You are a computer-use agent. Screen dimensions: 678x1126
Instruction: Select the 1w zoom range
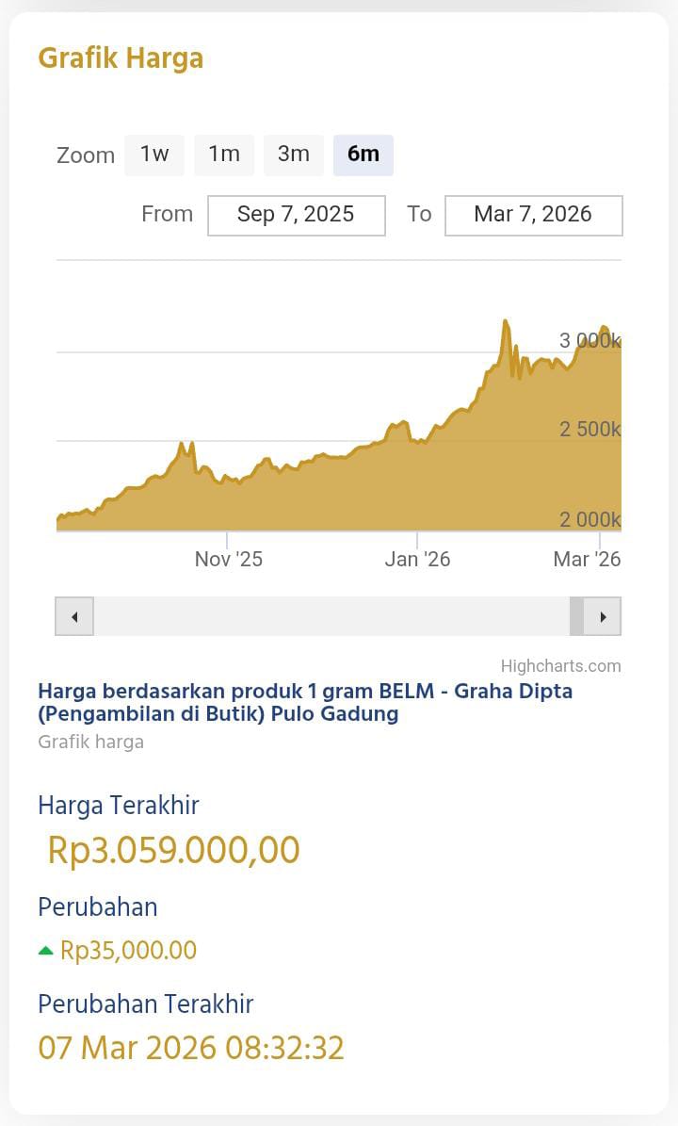(154, 155)
